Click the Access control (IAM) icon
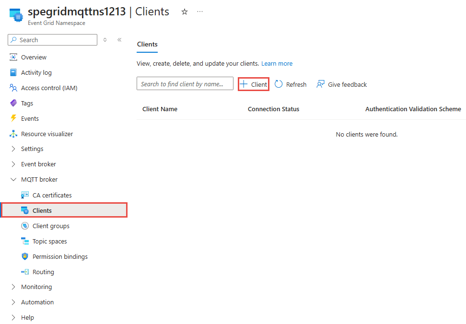The width and height of the screenshot is (466, 324). pyautogui.click(x=13, y=88)
